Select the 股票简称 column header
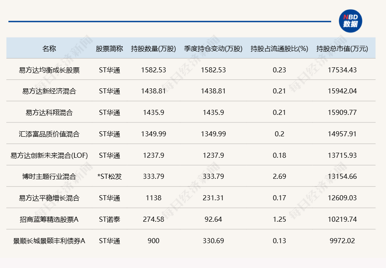Image resolution: width=386 pixels, height=268 pixels. (109, 48)
